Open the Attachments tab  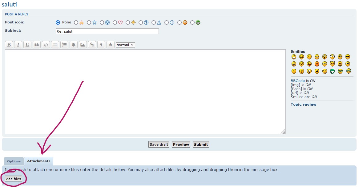38,161
